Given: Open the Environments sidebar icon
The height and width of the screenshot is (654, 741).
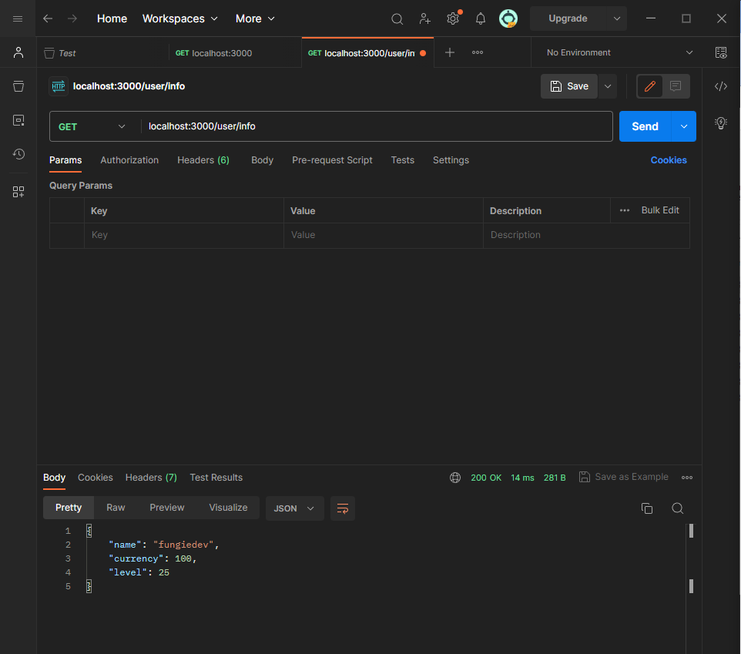Looking at the screenshot, I should (x=18, y=120).
